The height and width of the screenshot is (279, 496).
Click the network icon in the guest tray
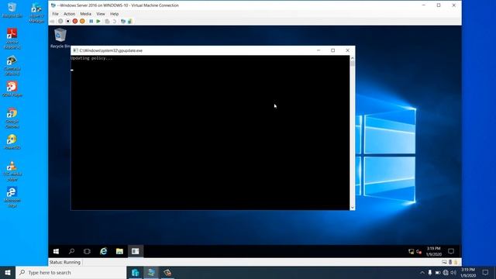tap(412, 251)
